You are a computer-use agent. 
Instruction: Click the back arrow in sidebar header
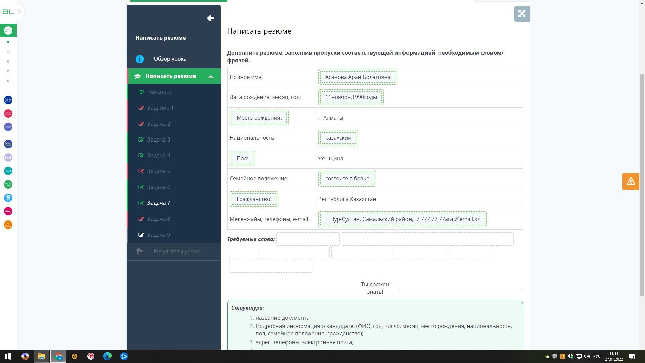tap(210, 18)
